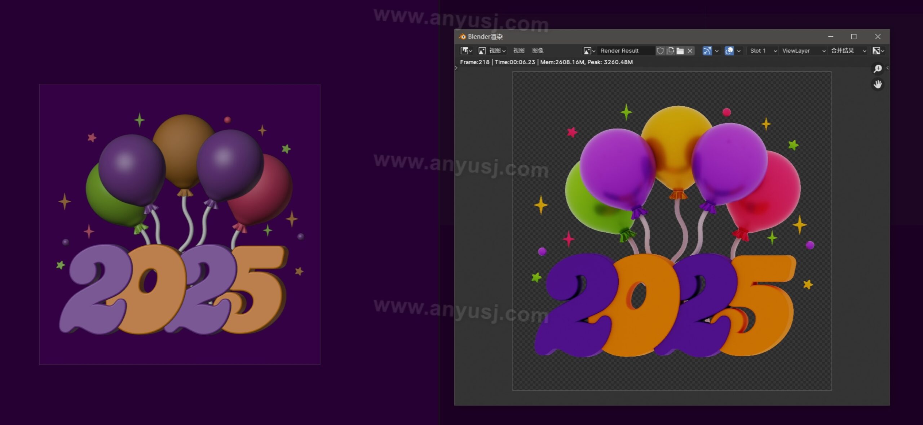The width and height of the screenshot is (923, 425).
Task: Open the Slot 1 render slot dropdown
Action: click(763, 51)
